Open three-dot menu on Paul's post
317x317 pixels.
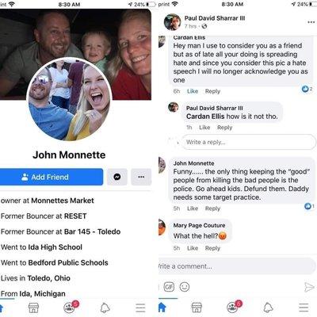coord(311,22)
